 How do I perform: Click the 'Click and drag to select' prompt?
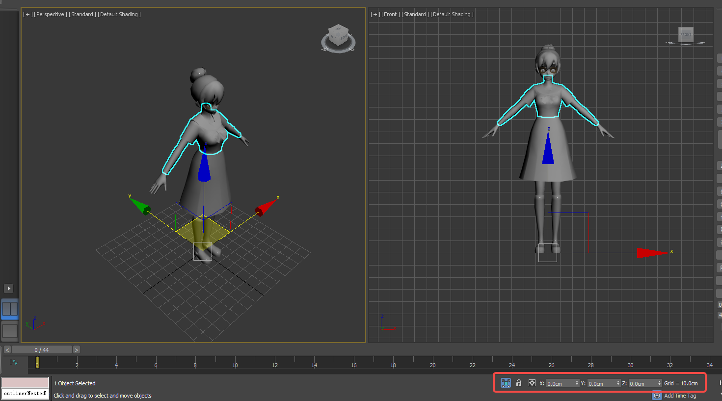pos(103,396)
